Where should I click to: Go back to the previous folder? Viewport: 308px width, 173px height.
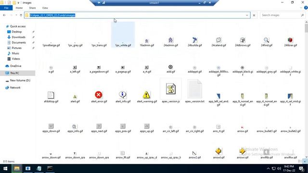tap(4, 15)
